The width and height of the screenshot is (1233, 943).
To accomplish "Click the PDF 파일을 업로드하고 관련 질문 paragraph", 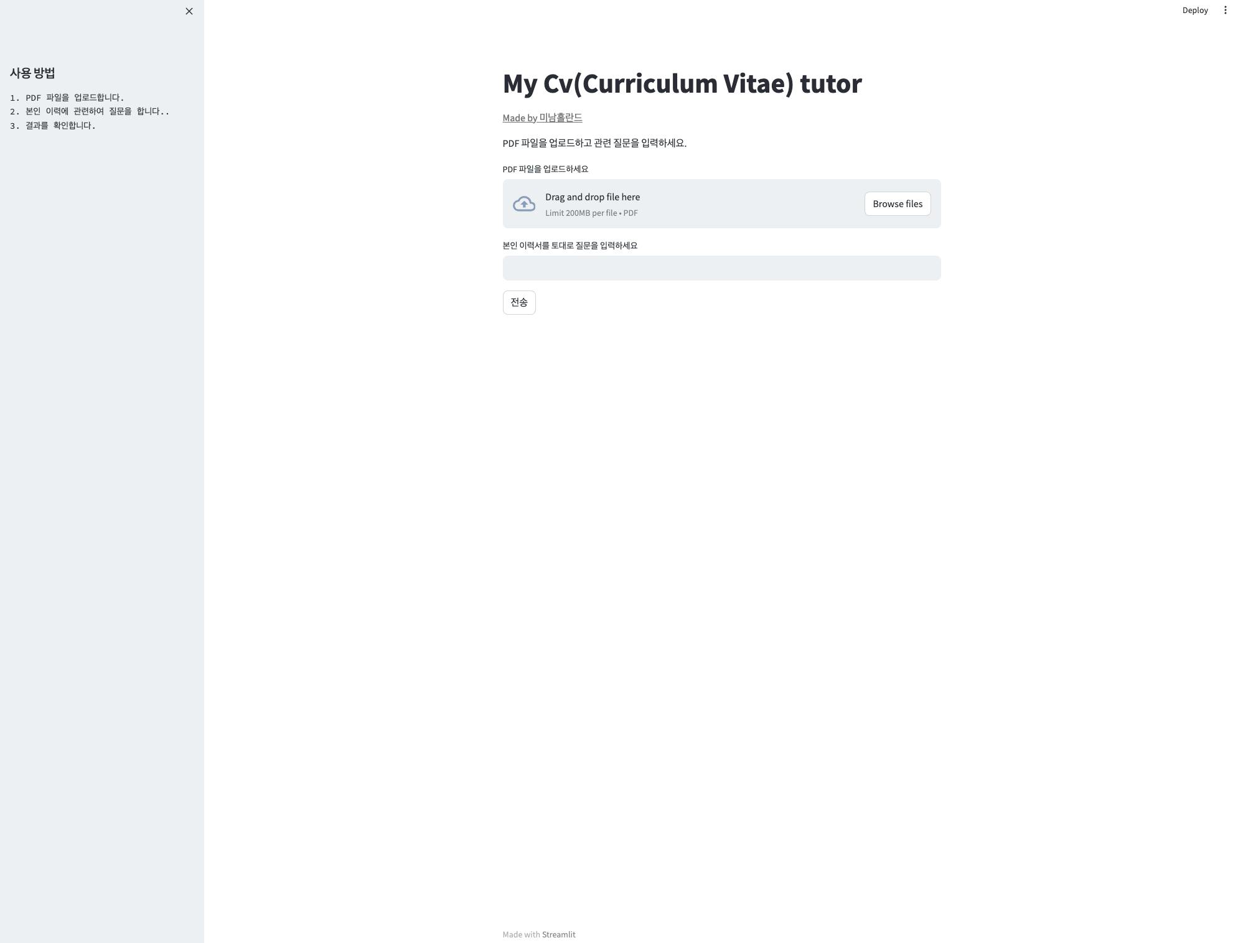I will click(x=594, y=143).
